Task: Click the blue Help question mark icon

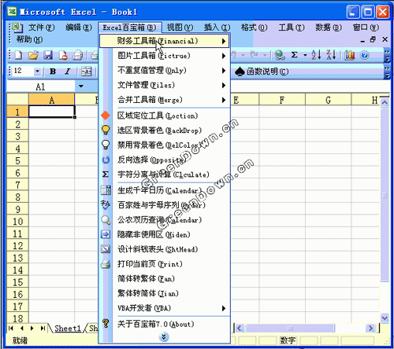Action: 365,55
